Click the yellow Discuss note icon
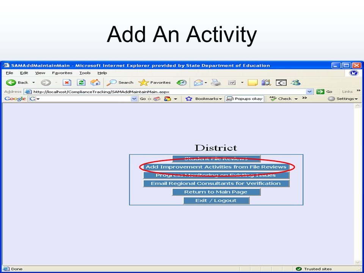The height and width of the screenshot is (273, 364). [x=253, y=82]
